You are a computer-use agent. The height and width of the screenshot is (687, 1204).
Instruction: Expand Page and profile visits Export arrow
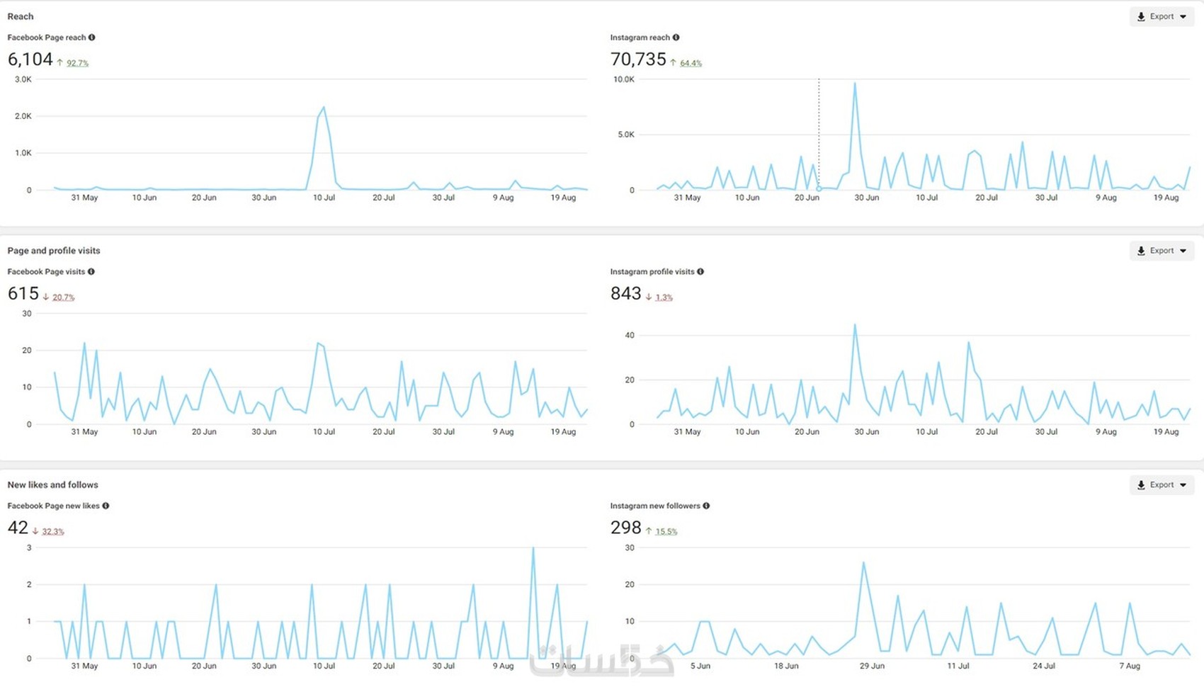coord(1183,251)
